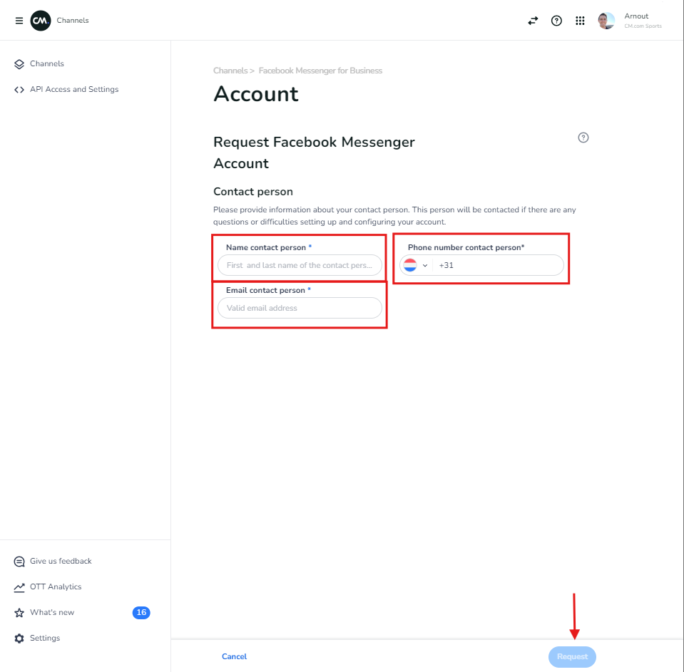This screenshot has width=684, height=672.
Task: Click the phone number input field
Action: click(499, 265)
